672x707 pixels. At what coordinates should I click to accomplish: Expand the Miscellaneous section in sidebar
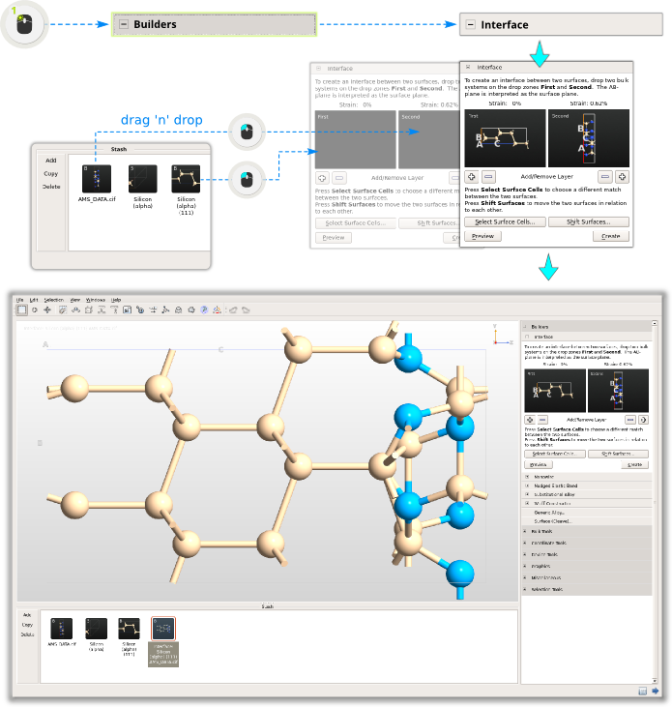click(x=525, y=577)
